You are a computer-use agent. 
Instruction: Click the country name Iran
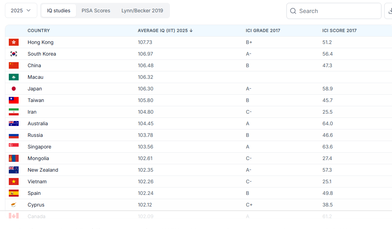point(32,112)
